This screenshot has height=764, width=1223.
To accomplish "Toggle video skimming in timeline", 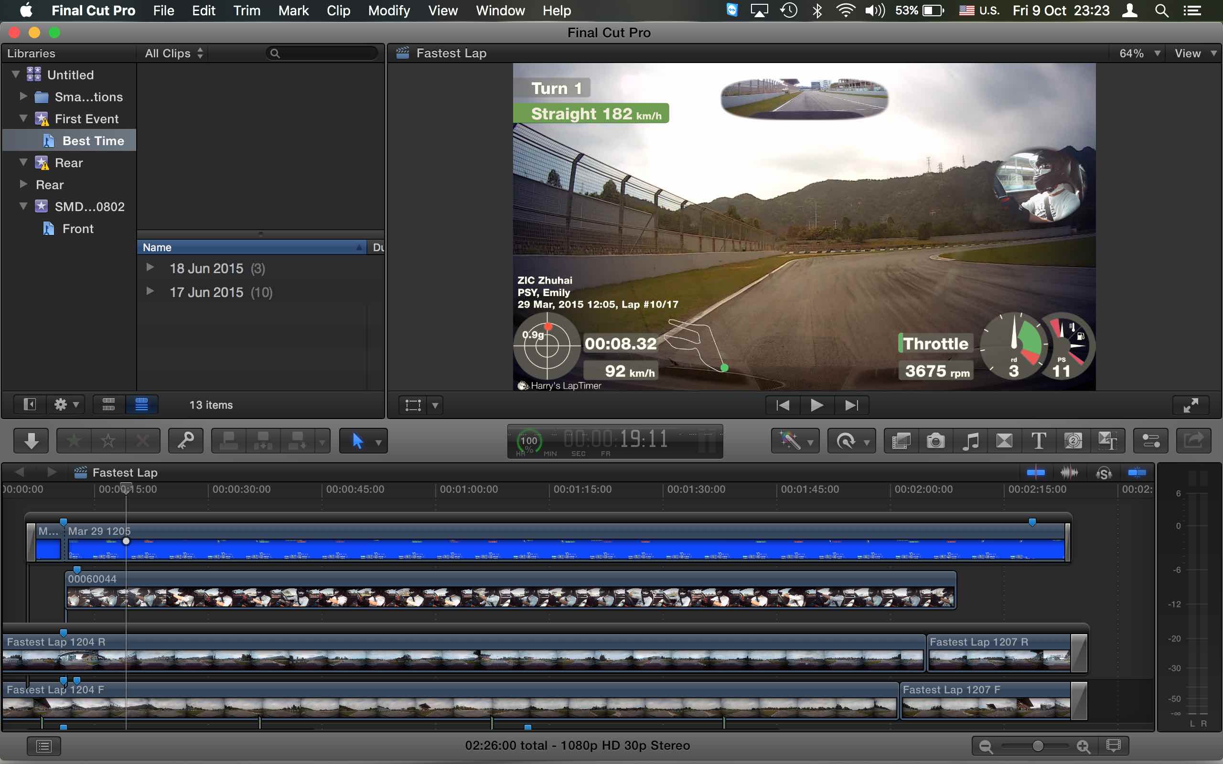I will pos(1036,472).
